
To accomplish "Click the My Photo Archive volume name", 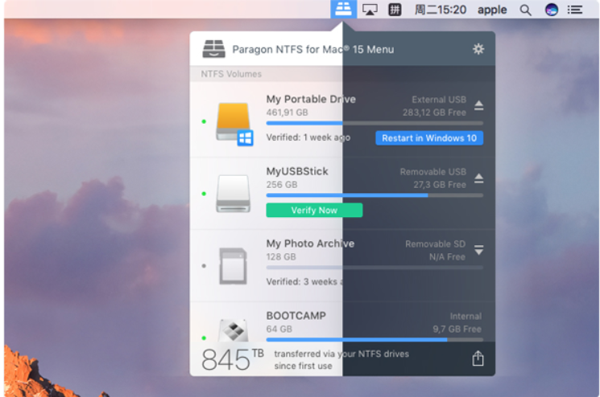I will [x=310, y=244].
